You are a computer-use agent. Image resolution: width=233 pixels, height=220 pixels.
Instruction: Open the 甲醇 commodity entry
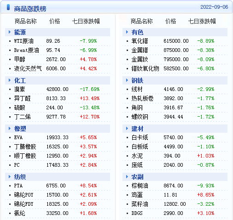click(19, 59)
